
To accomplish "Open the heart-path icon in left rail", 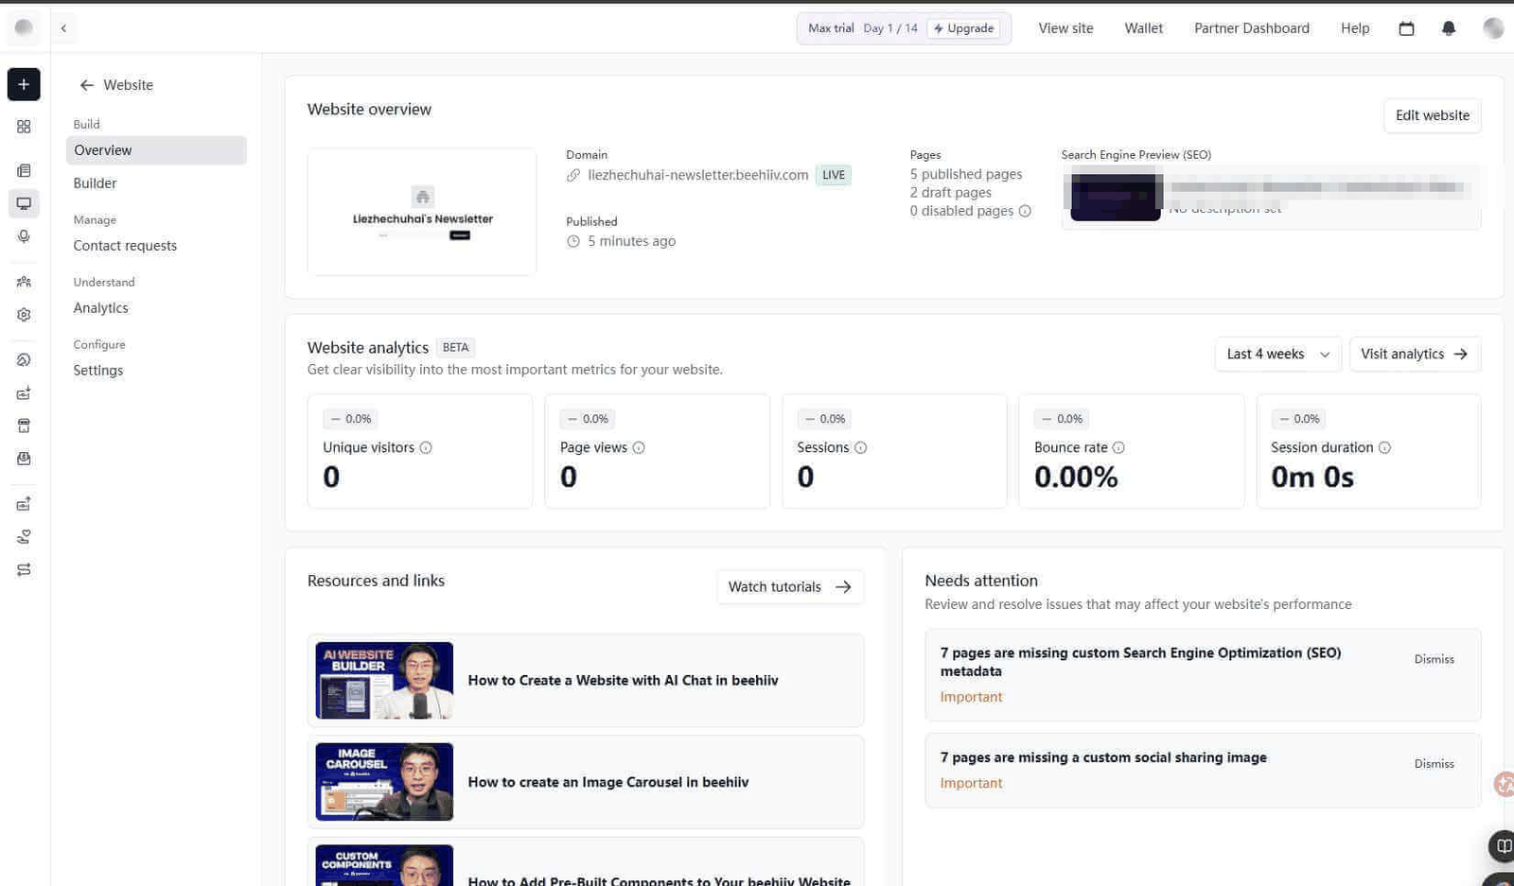I will [24, 537].
